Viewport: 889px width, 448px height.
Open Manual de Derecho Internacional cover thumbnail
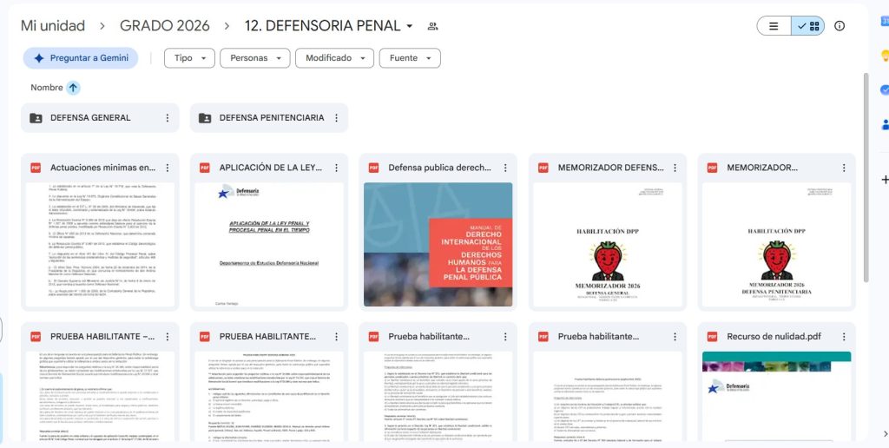pyautogui.click(x=438, y=245)
